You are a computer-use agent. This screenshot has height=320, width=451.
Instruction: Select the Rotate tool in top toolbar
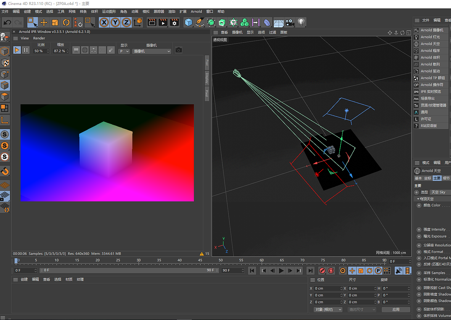point(66,23)
